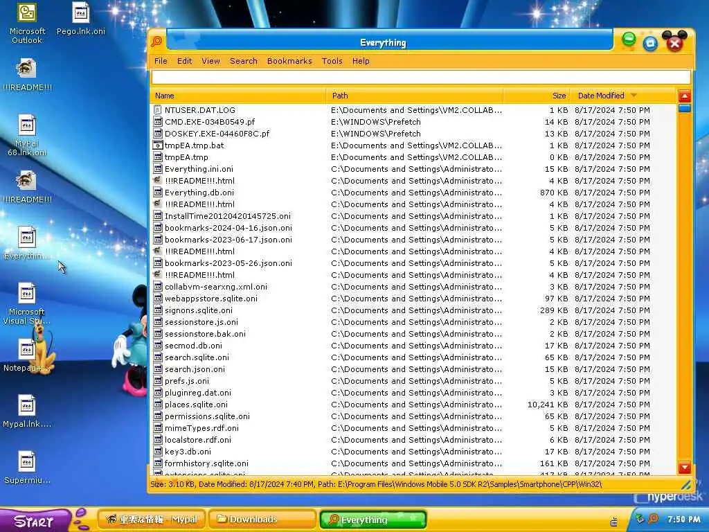The width and height of the screenshot is (709, 532).
Task: Select the Supermiu desktop icon
Action: (x=27, y=468)
